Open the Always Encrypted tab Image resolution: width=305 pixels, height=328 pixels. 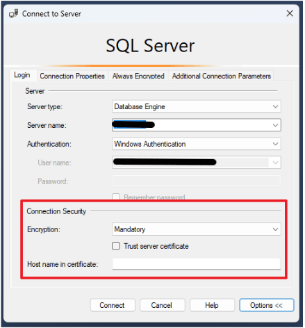pyautogui.click(x=138, y=76)
